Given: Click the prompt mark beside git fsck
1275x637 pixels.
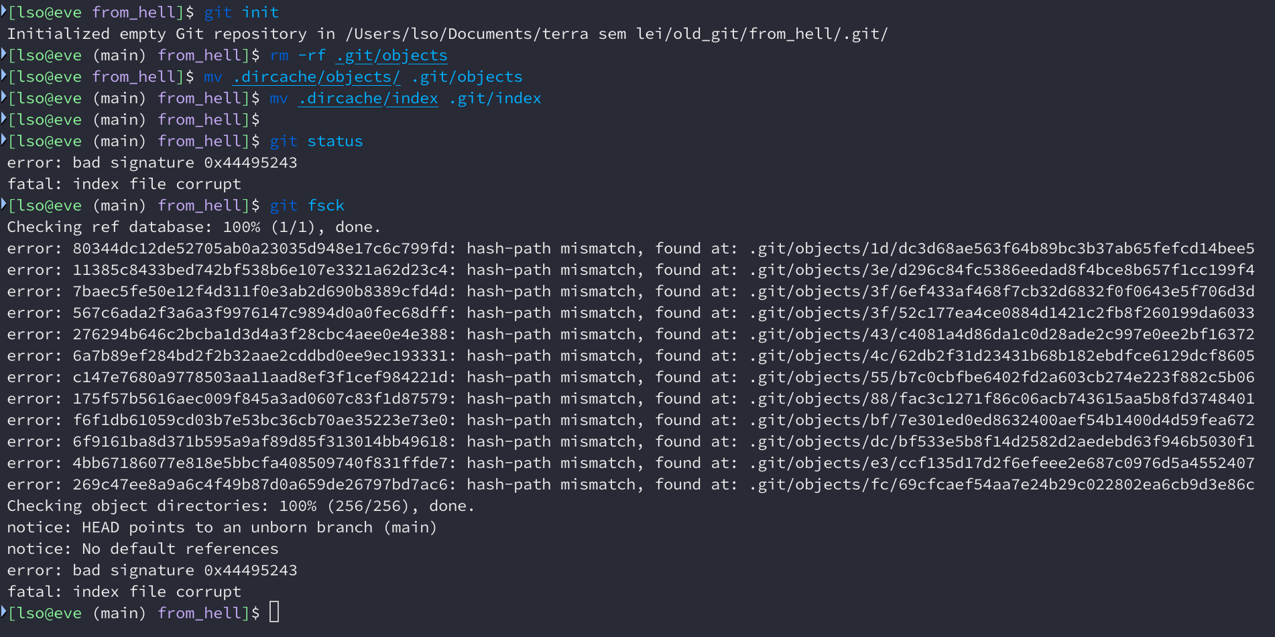Looking at the screenshot, I should [4, 204].
